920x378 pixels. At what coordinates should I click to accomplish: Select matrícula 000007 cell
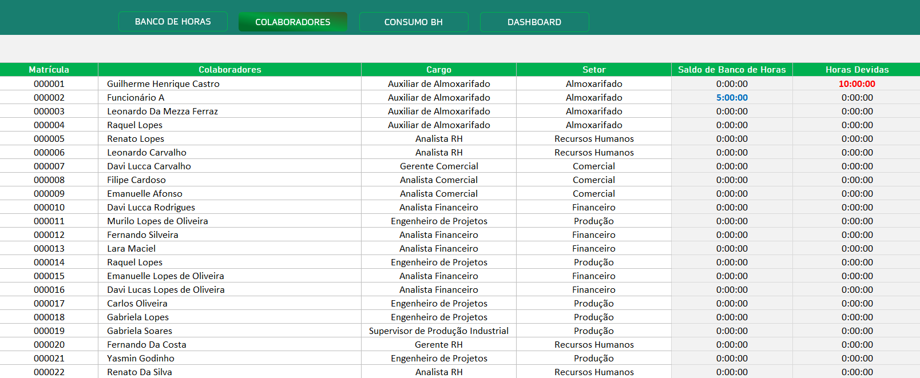point(49,166)
